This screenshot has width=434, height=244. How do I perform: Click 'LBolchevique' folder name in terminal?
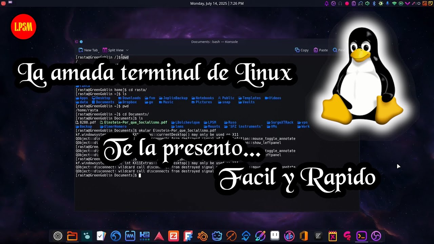(x=188, y=122)
